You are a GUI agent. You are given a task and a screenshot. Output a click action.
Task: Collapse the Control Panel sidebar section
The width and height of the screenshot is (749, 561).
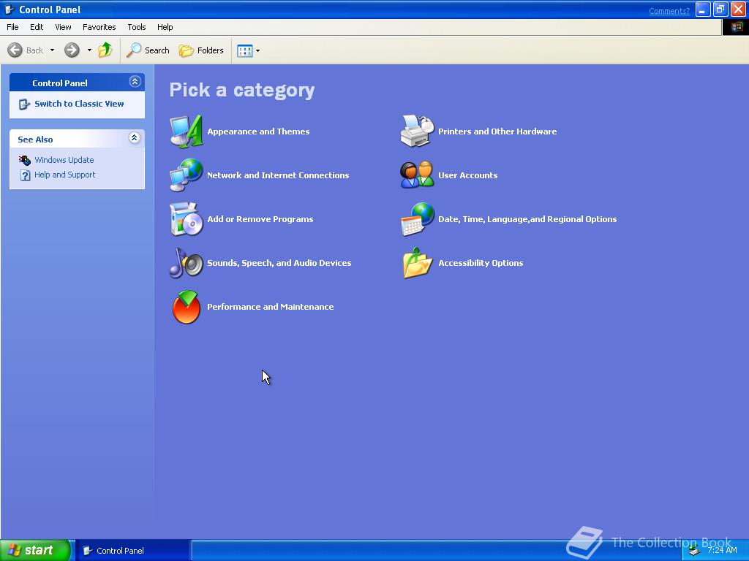[x=135, y=82]
